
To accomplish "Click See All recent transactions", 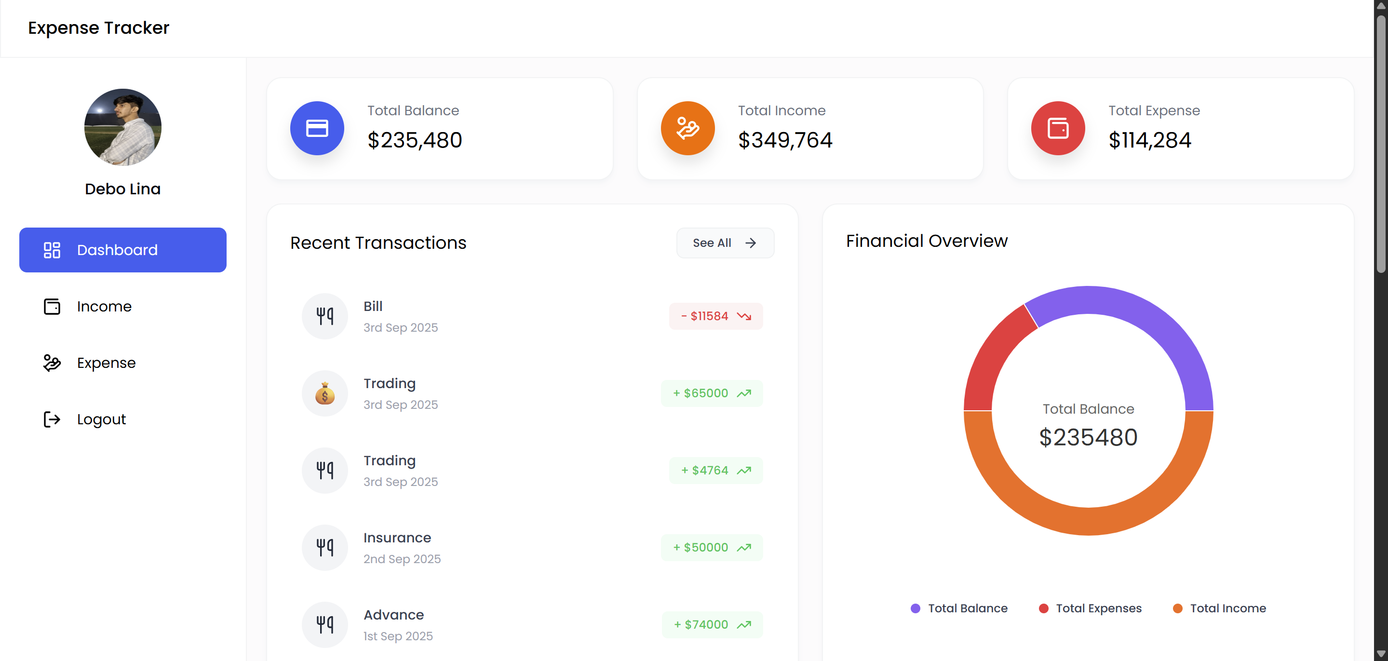I will tap(725, 243).
